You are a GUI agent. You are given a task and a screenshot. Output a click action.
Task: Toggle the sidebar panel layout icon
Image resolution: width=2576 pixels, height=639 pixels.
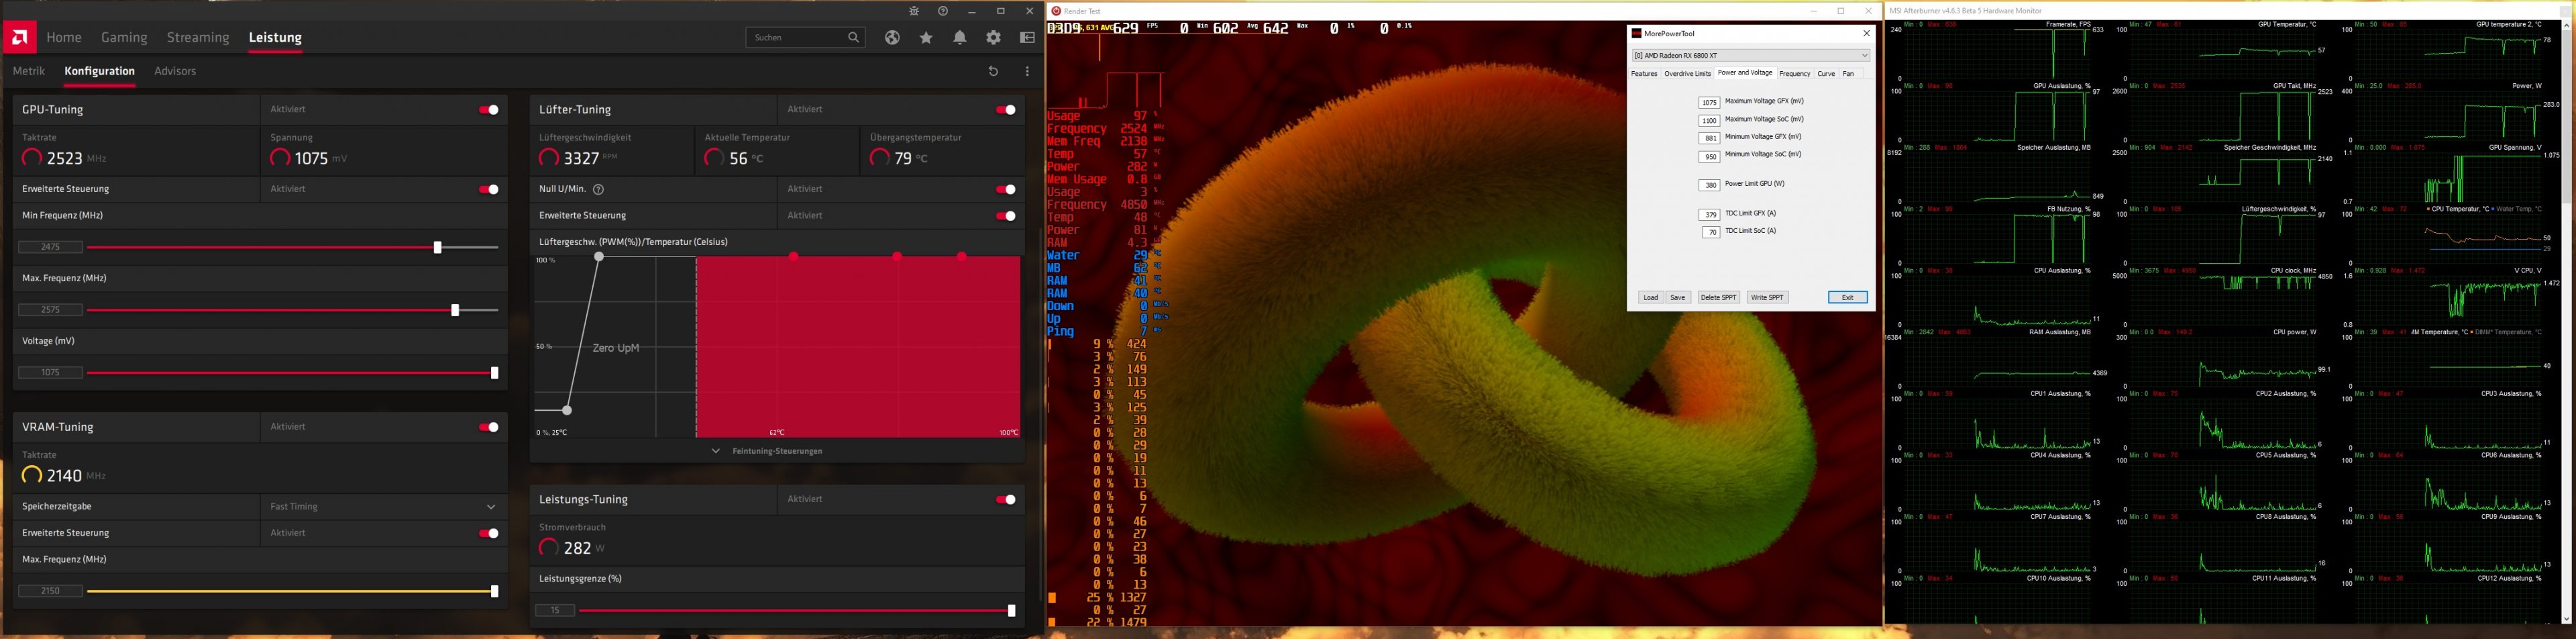[x=1027, y=37]
